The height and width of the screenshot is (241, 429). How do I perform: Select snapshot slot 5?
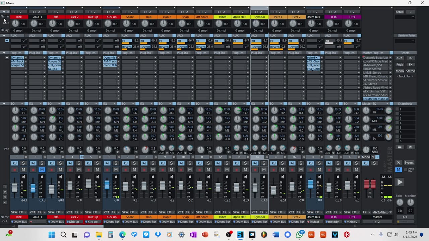pyautogui.click(x=405, y=127)
